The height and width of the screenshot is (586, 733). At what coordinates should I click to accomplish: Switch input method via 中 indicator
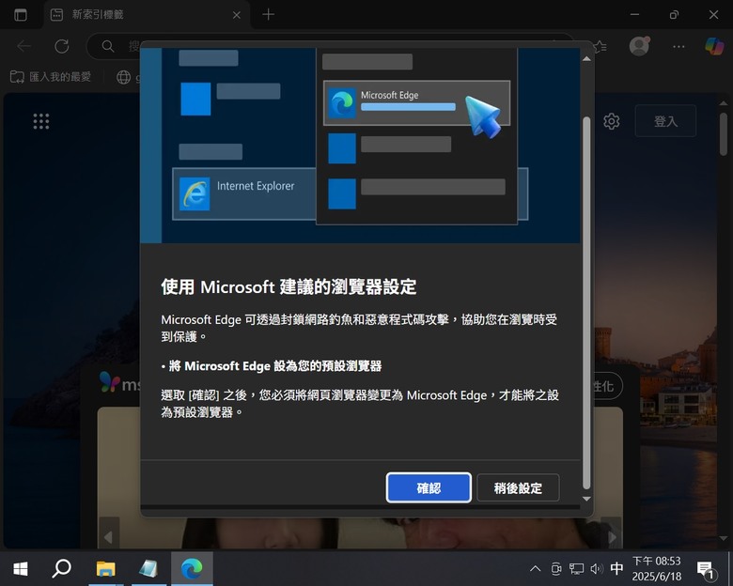point(616,569)
